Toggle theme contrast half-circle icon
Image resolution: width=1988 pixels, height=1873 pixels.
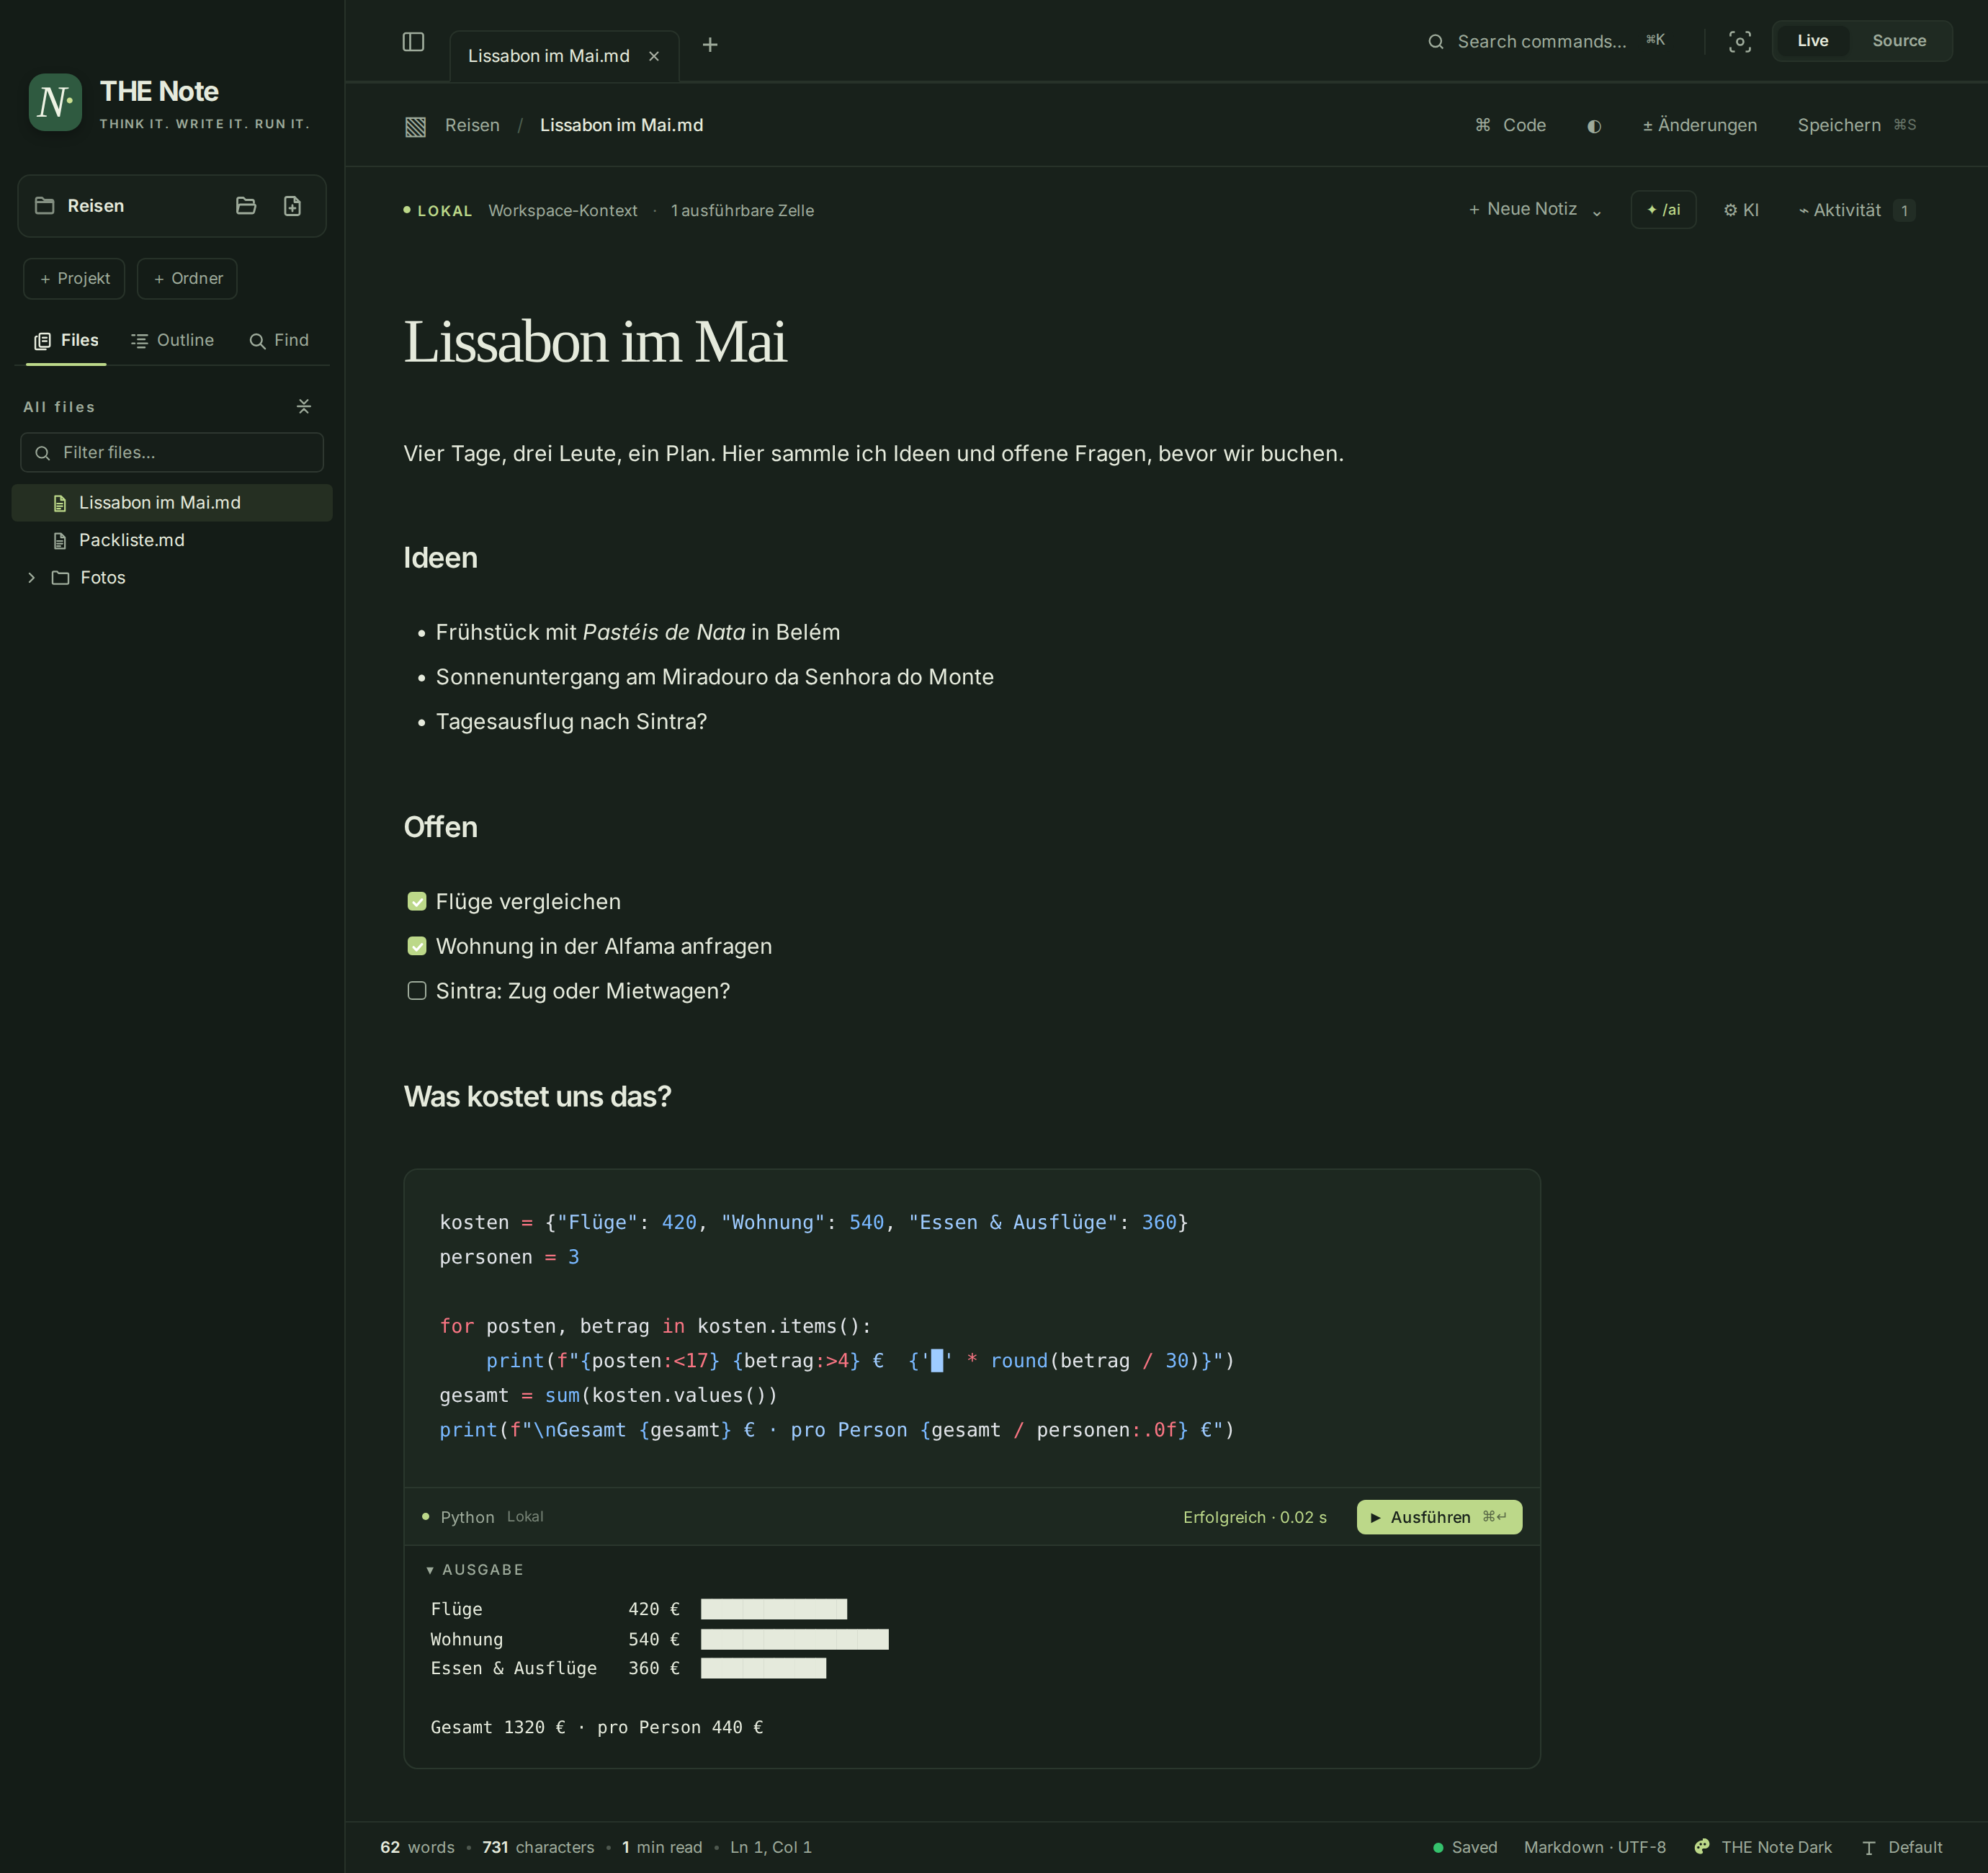pos(1594,126)
